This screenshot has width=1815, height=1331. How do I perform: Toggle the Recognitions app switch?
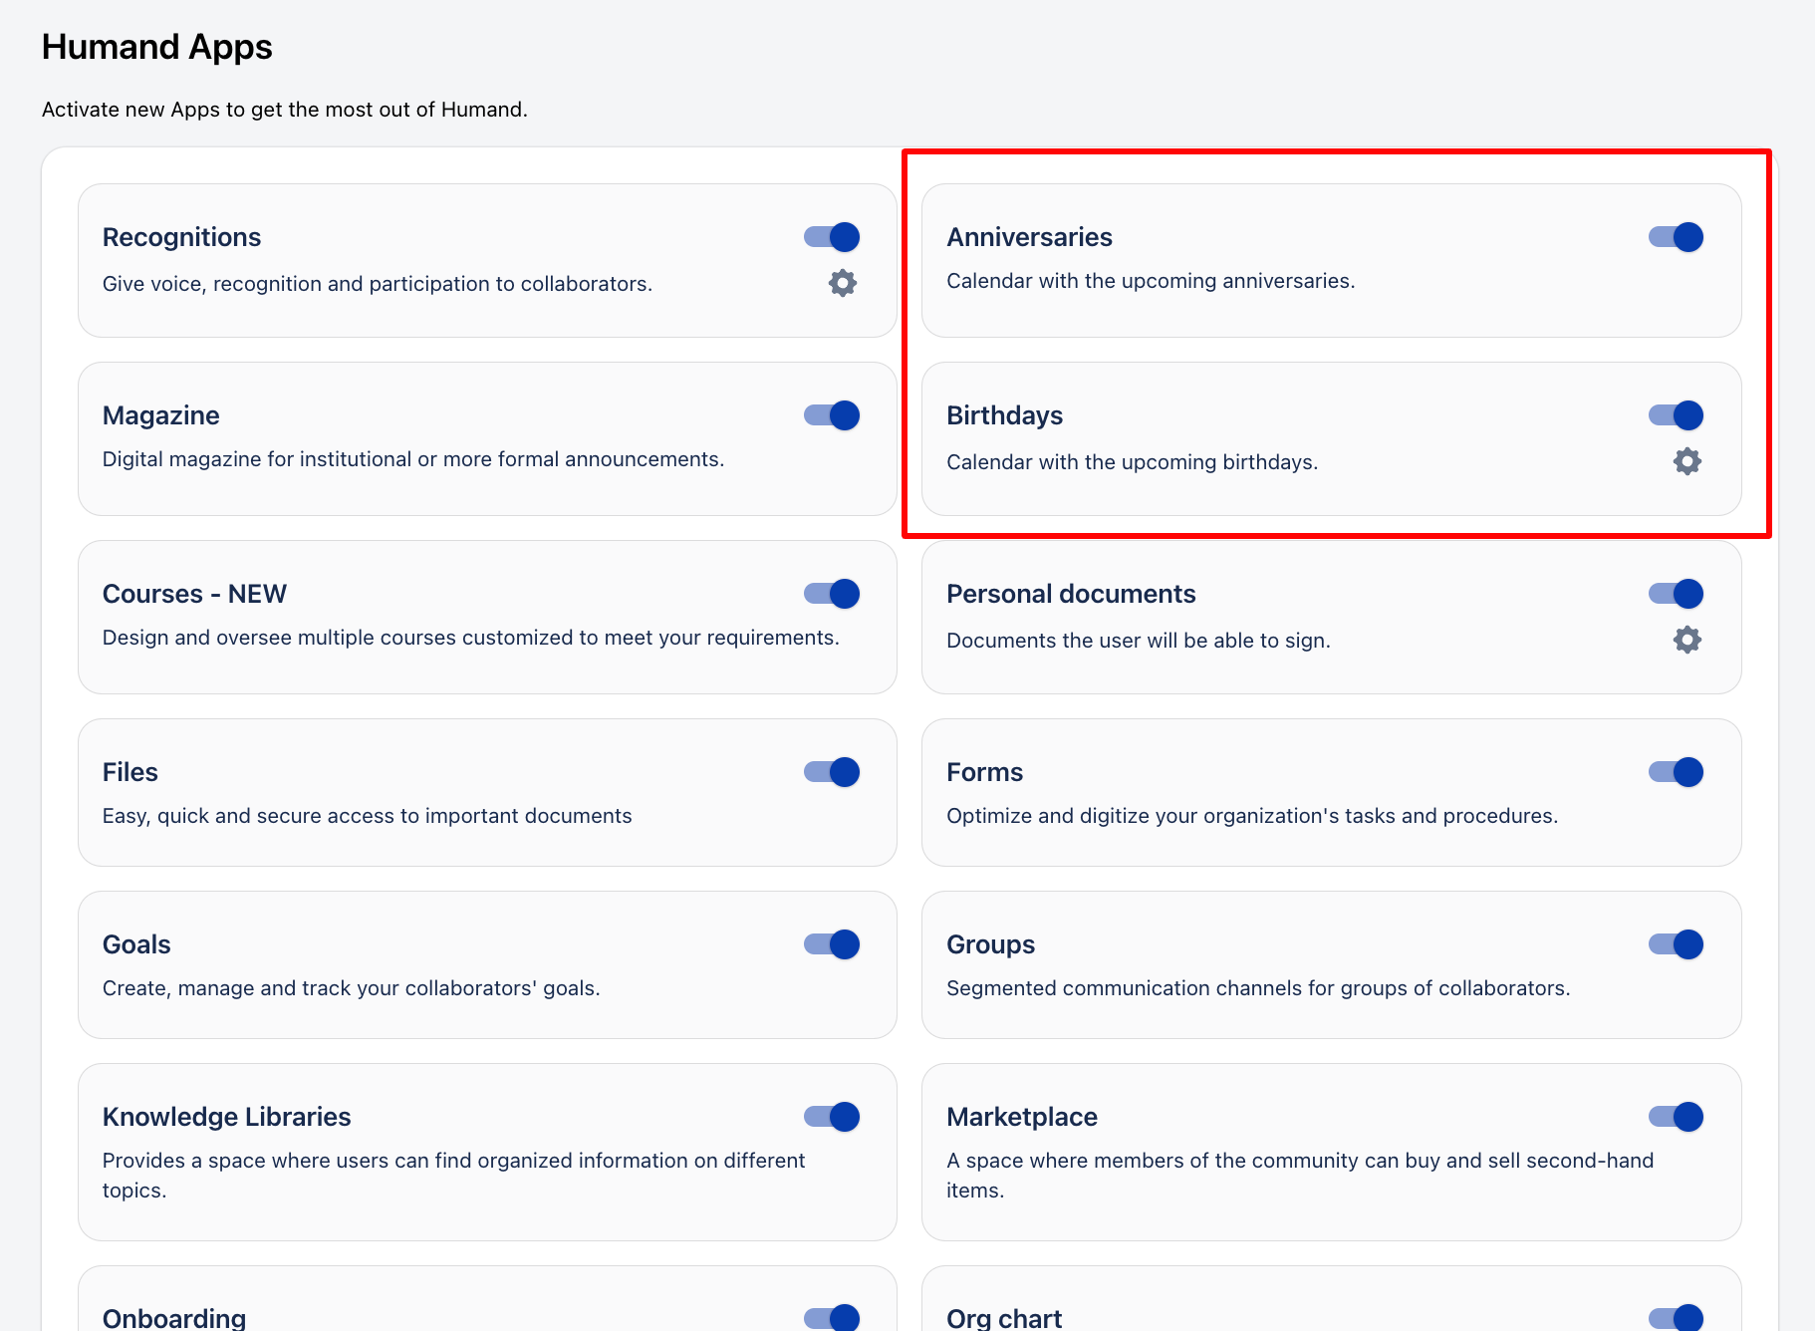coord(832,237)
